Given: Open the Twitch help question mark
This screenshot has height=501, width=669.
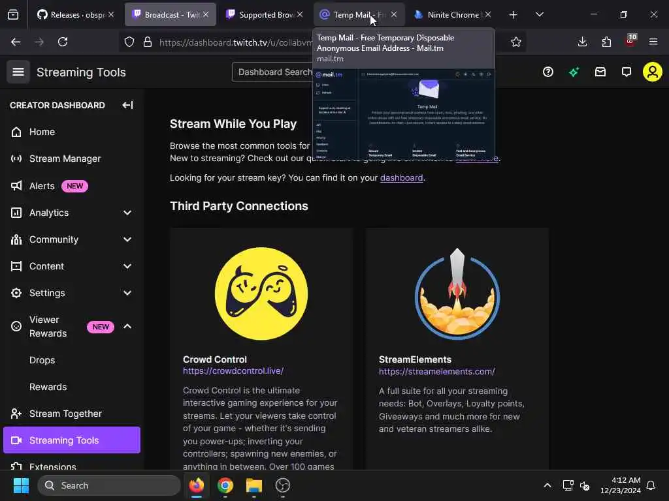Looking at the screenshot, I should [548, 72].
